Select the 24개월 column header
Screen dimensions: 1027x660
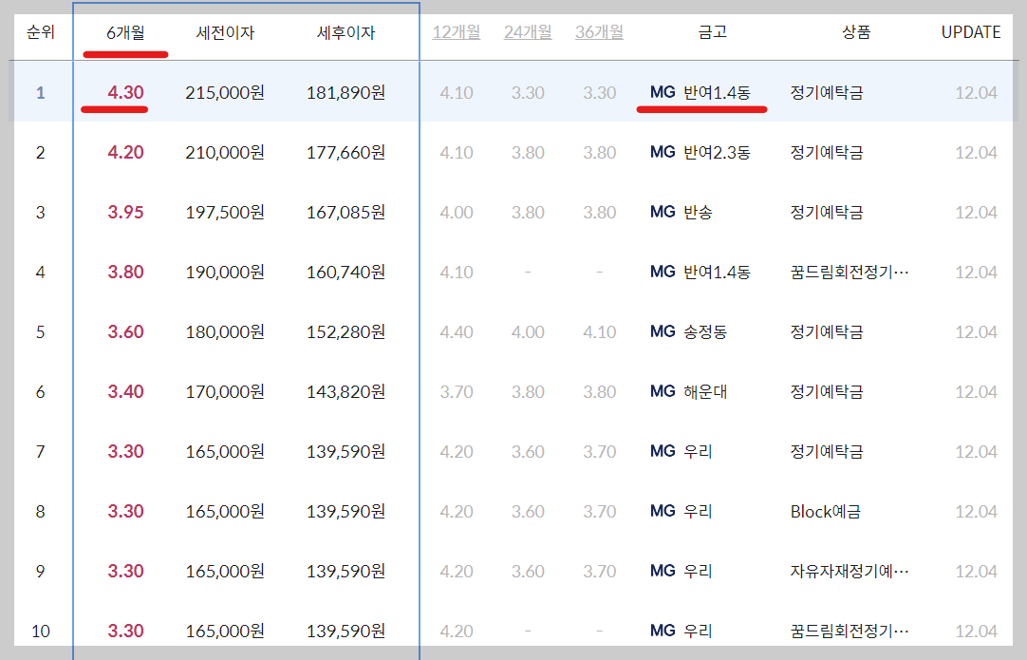click(x=528, y=31)
